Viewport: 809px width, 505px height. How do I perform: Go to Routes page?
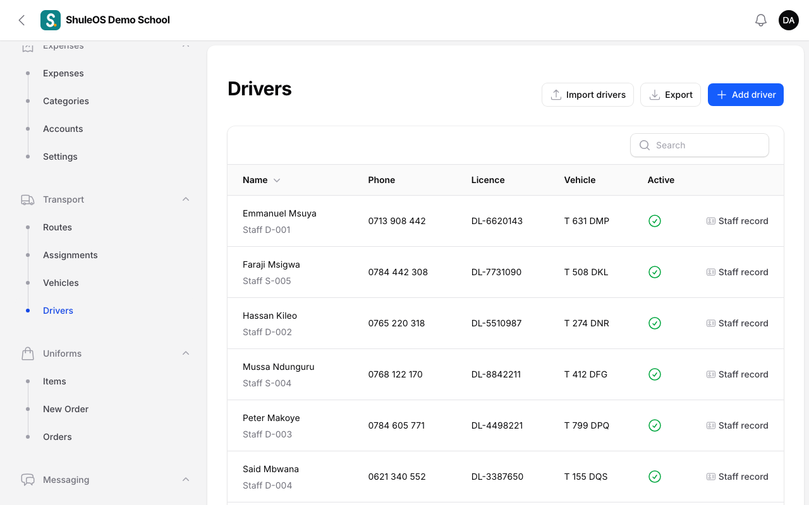(58, 227)
